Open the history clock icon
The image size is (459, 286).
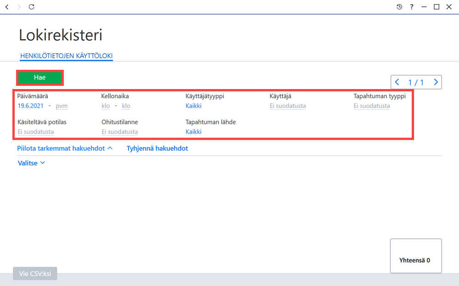click(399, 7)
